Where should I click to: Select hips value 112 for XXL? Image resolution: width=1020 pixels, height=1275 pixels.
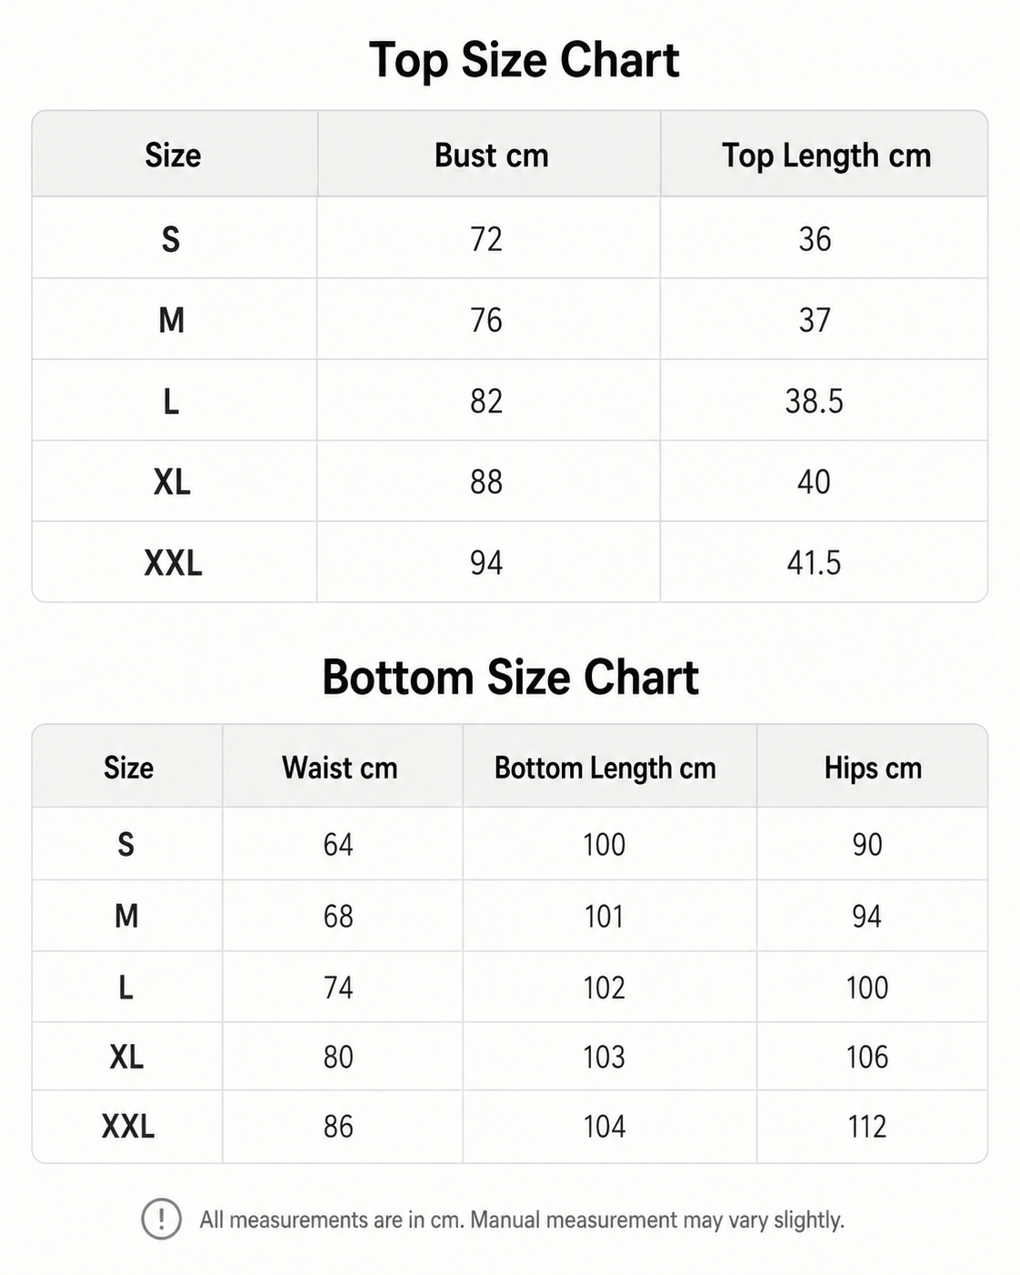click(x=867, y=1127)
